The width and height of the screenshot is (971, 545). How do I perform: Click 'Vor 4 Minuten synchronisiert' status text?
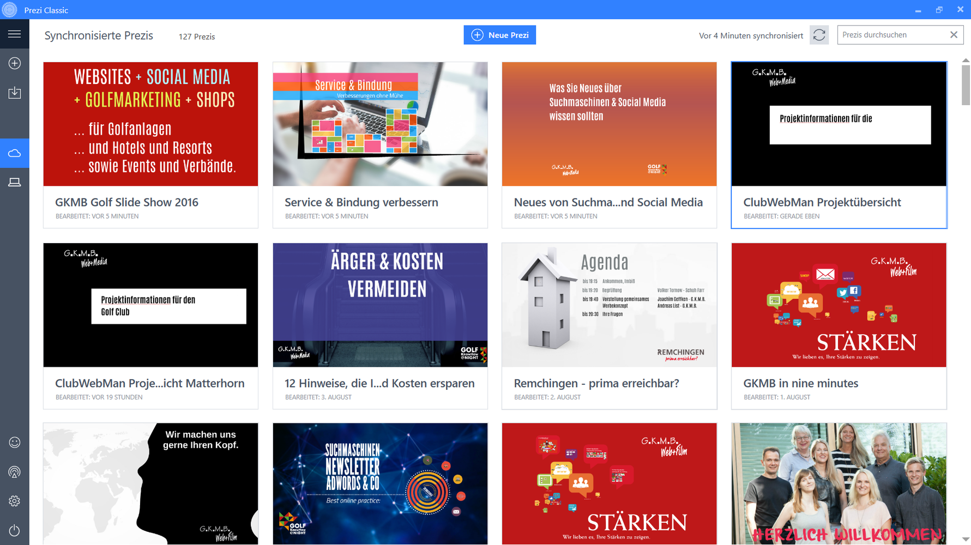point(751,35)
